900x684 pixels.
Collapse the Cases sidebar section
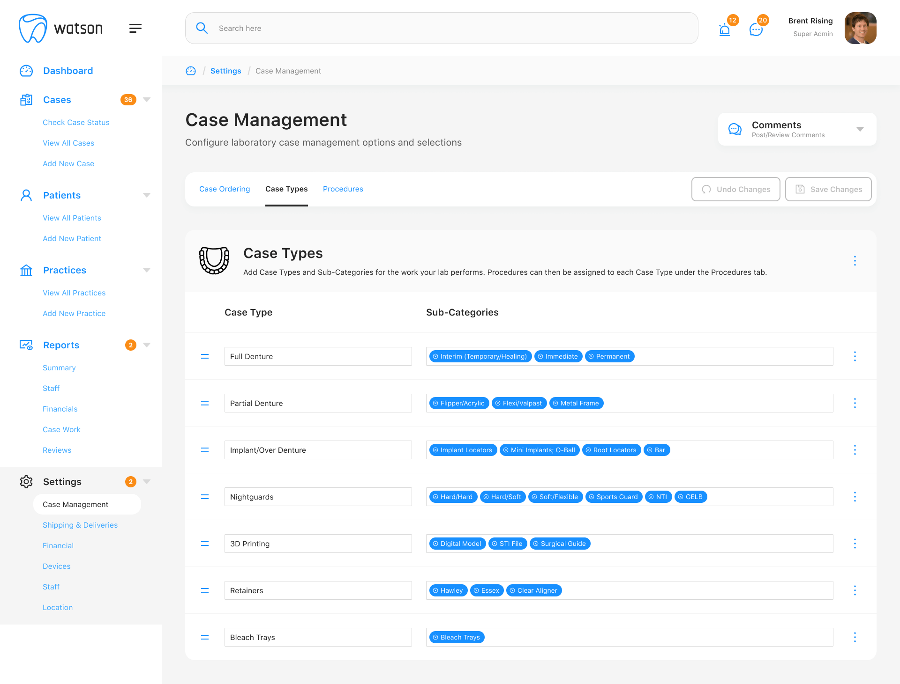tap(147, 100)
